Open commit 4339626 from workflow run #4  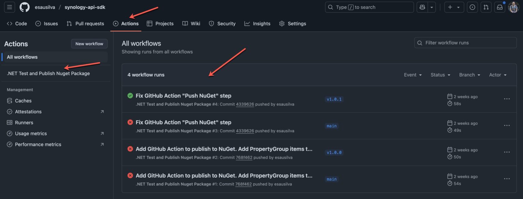245,104
